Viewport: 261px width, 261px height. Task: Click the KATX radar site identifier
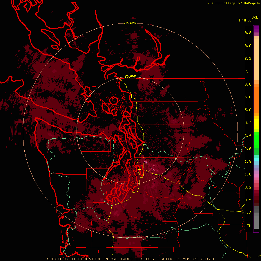pos(167,259)
